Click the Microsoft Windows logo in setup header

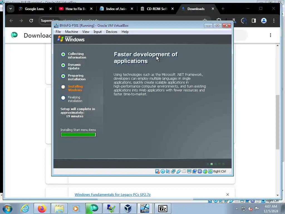pyautogui.click(x=71, y=39)
